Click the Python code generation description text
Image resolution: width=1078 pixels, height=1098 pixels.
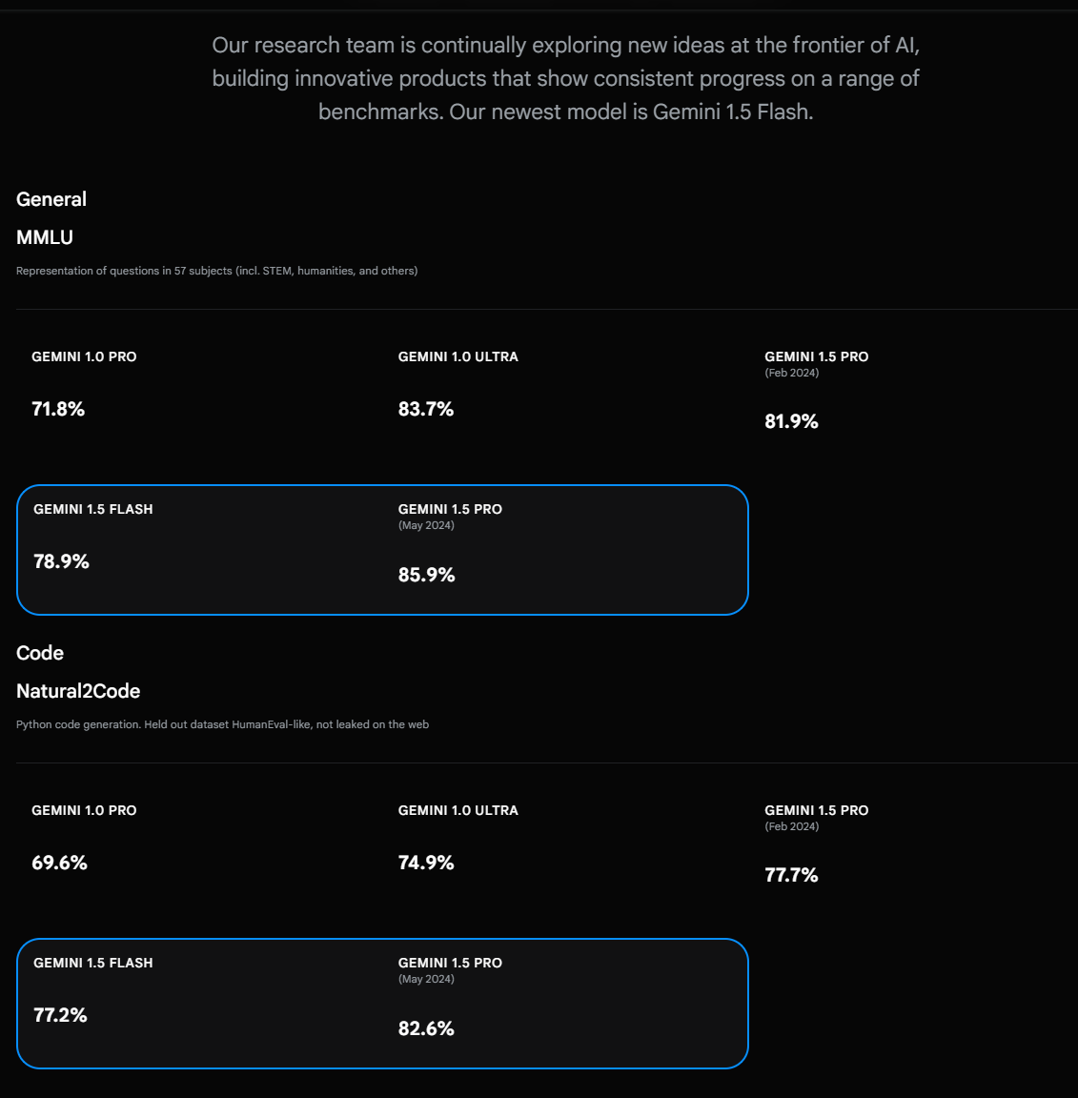click(x=222, y=724)
